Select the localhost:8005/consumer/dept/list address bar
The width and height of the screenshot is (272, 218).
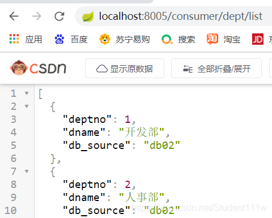(180, 16)
